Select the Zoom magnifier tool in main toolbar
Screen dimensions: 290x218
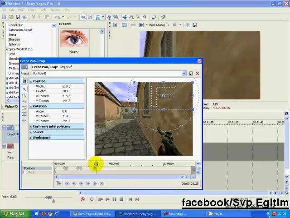[x=145, y=17]
